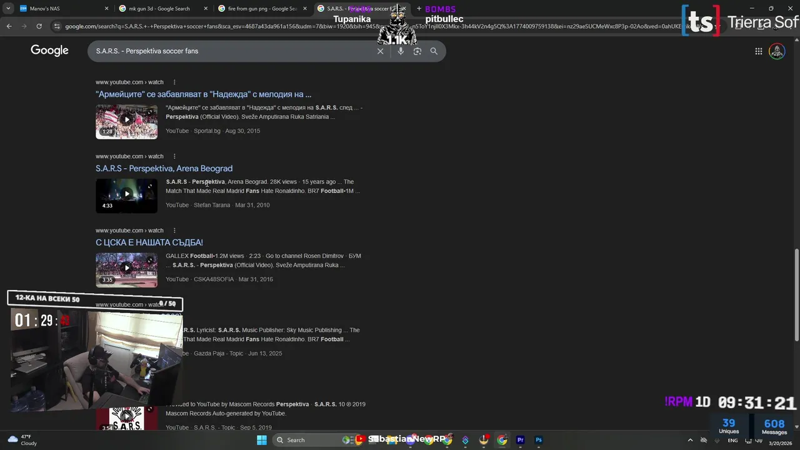This screenshot has width=800, height=450.
Task: Play the 3:54 S.A.R.S. Topic thumbnail
Action: [126, 417]
